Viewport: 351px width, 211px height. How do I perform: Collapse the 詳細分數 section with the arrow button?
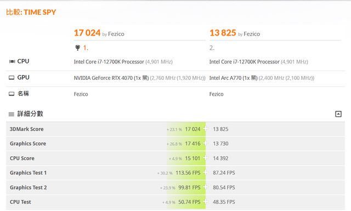click(x=338, y=114)
